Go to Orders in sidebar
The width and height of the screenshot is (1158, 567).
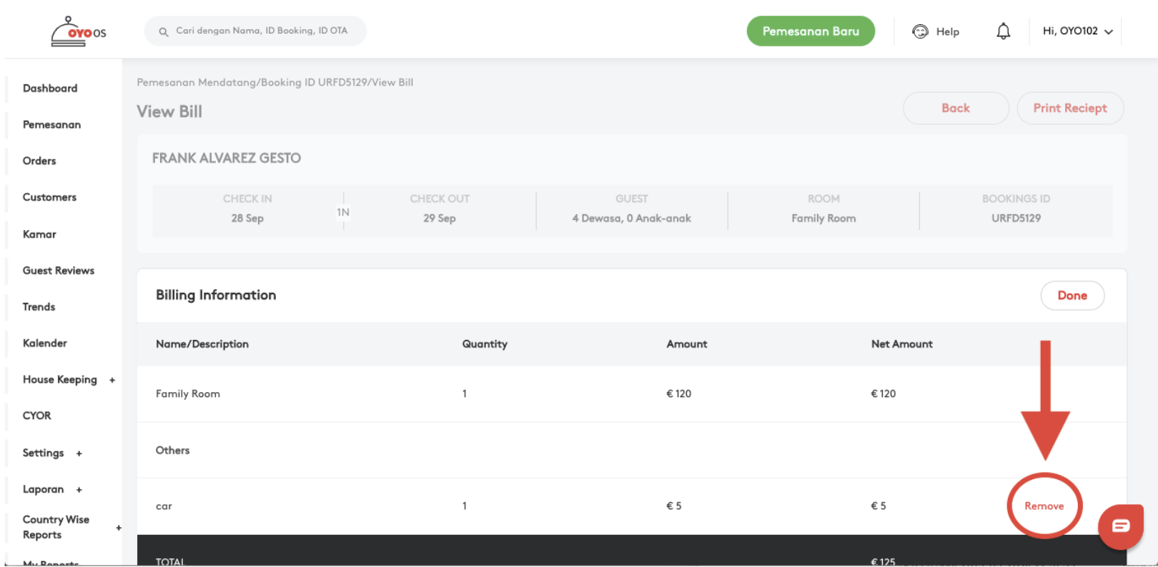tap(39, 161)
